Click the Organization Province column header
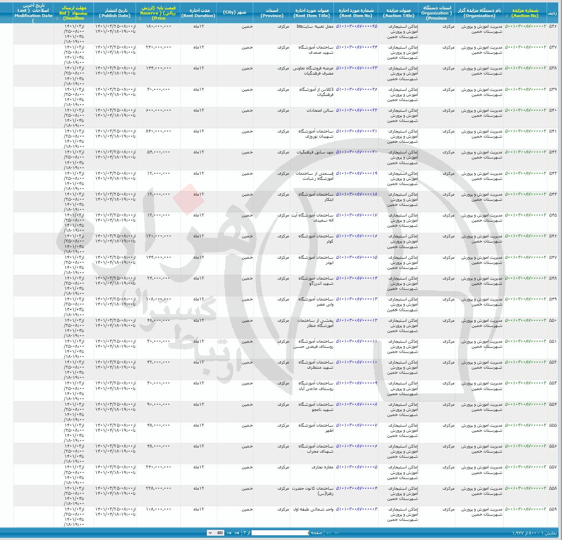This screenshot has width=562, height=540. click(437, 13)
